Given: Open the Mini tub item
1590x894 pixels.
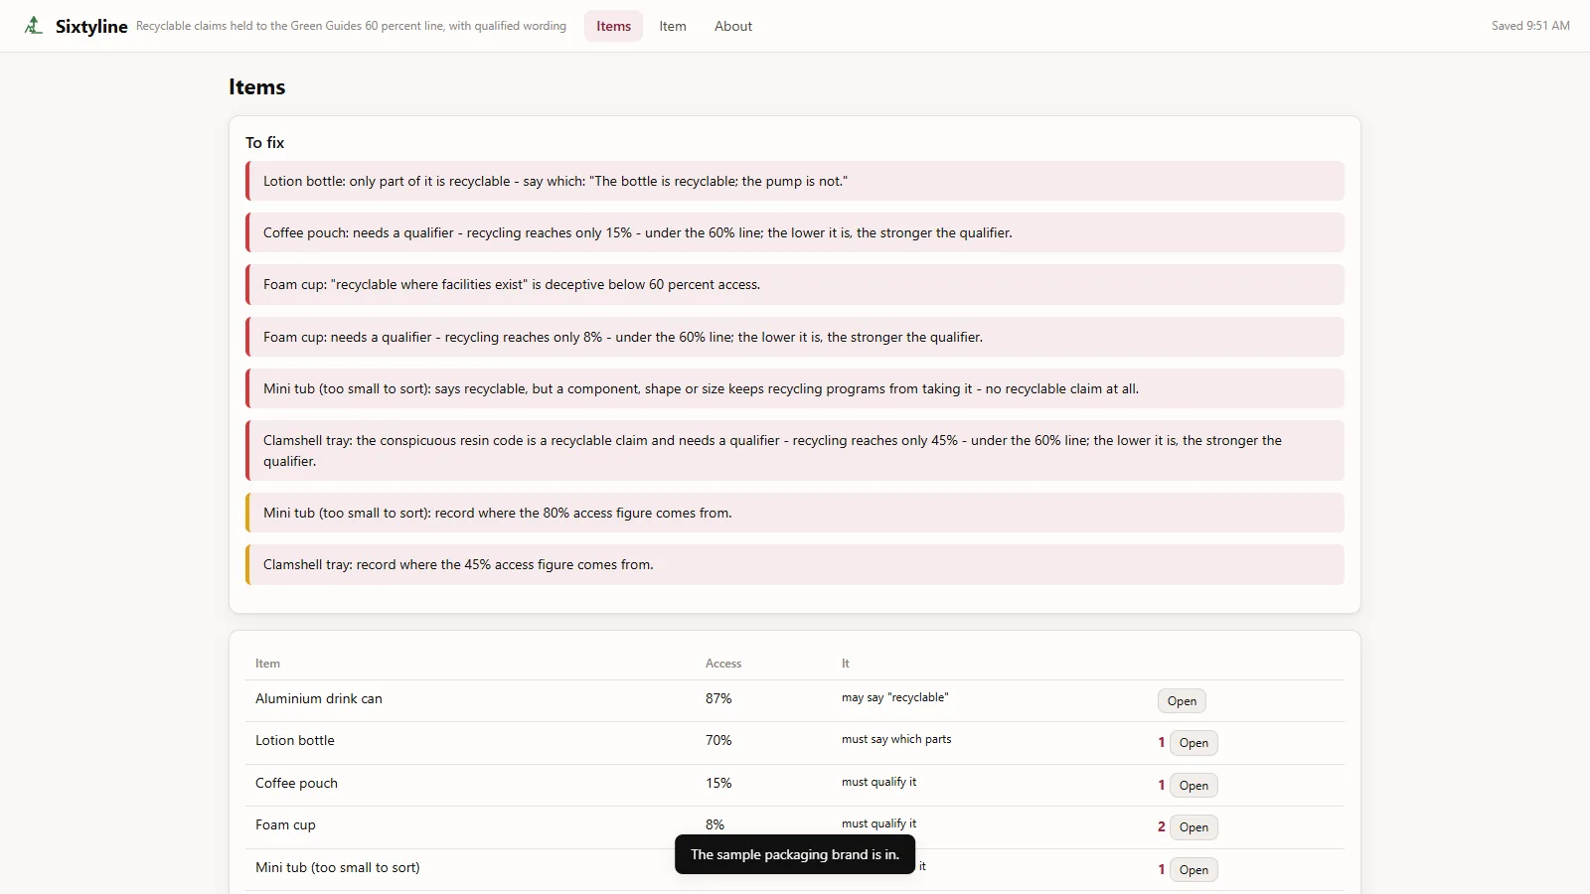Looking at the screenshot, I should click(1193, 870).
